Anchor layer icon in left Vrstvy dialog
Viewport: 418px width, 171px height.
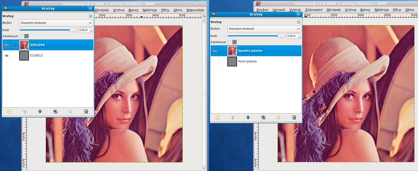tap(71, 112)
